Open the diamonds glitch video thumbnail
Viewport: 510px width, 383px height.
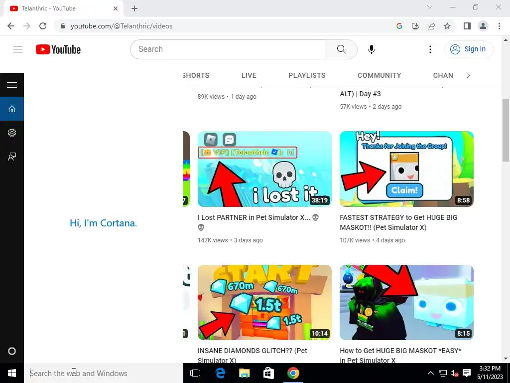(264, 302)
